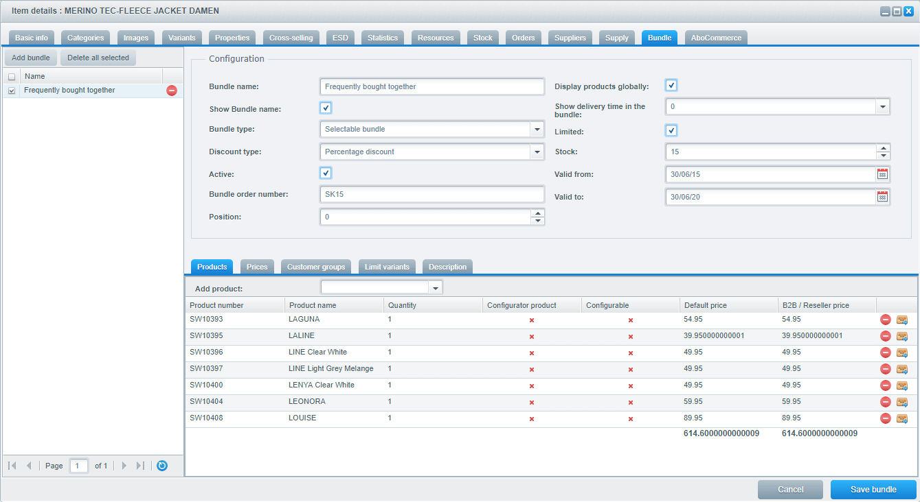Focus the Bundle name field
920x502 pixels.
point(432,86)
